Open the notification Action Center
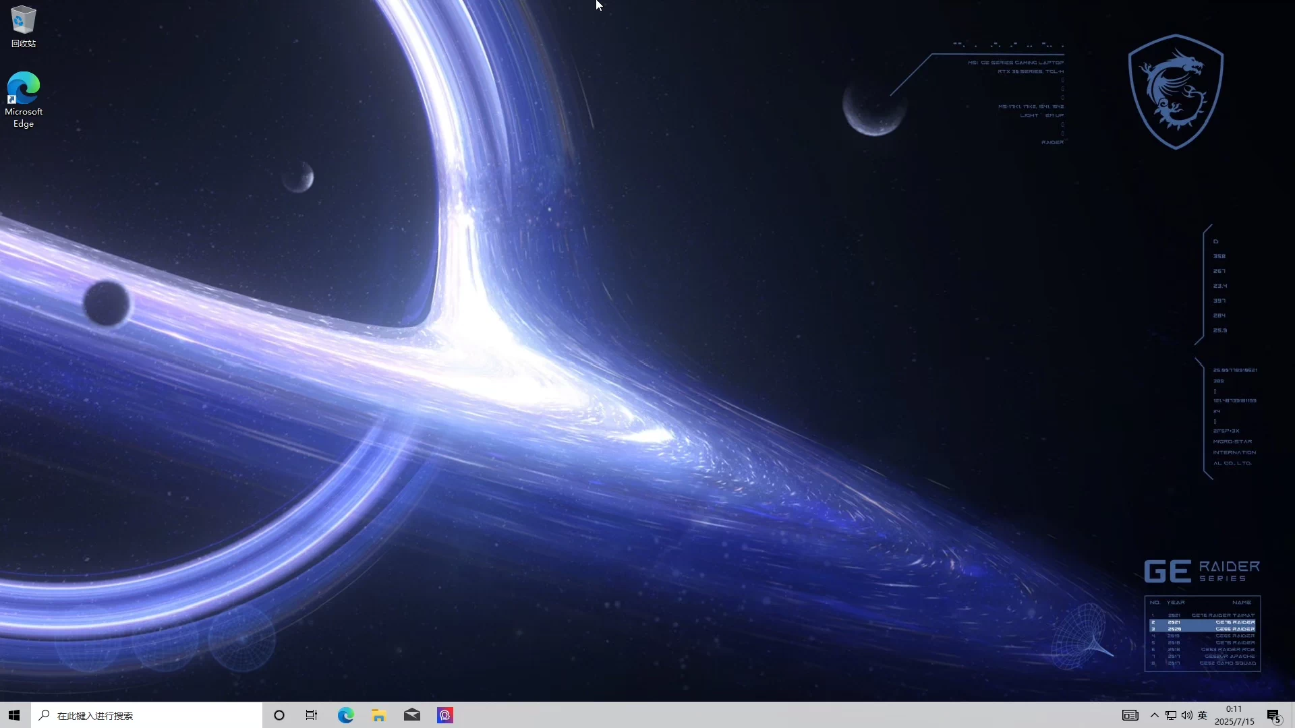Viewport: 1295px width, 728px height. 1273,716
